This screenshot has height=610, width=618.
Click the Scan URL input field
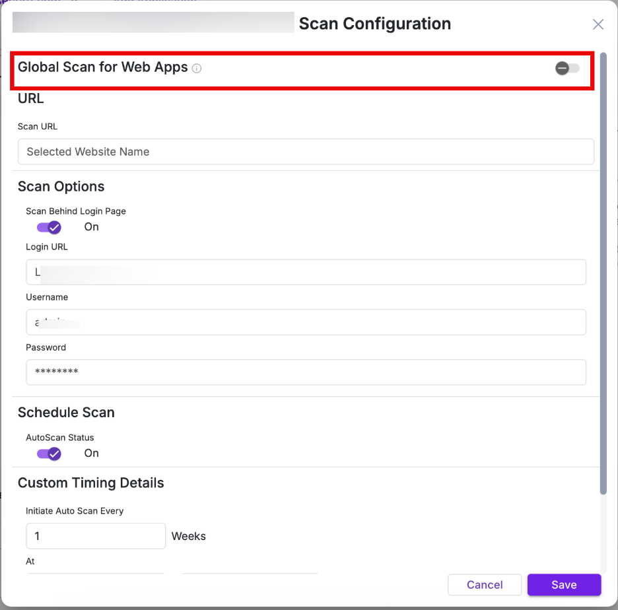pyautogui.click(x=306, y=152)
